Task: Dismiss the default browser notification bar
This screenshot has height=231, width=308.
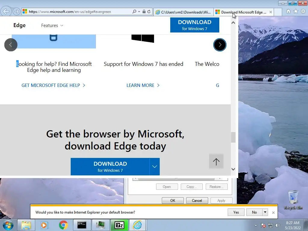Action: (273, 213)
